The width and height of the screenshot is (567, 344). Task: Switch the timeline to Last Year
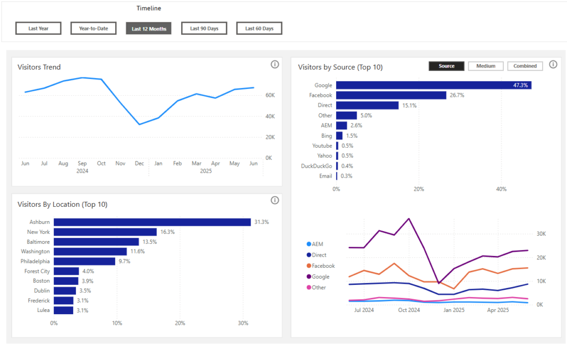(x=38, y=28)
